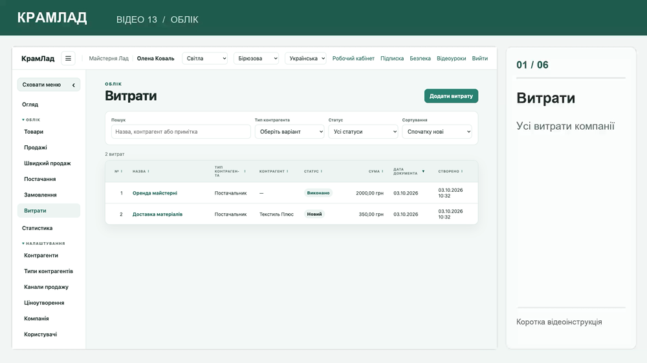Open the Тип контрагента filter dropdown

pos(290,132)
